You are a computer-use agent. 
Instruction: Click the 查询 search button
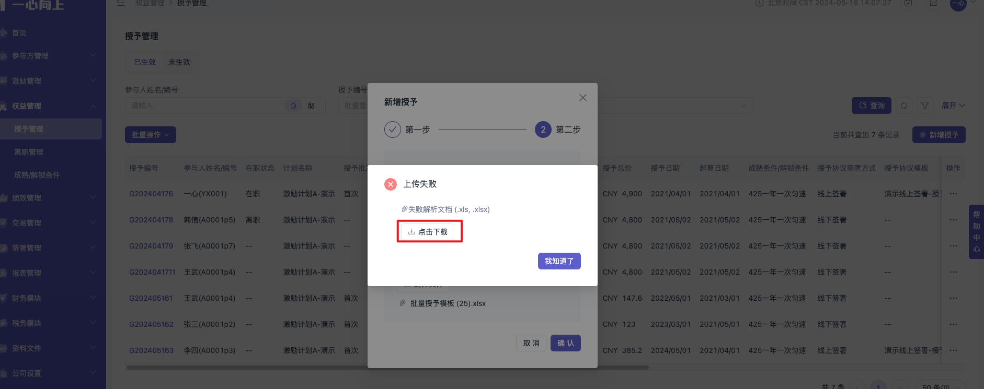(x=872, y=105)
